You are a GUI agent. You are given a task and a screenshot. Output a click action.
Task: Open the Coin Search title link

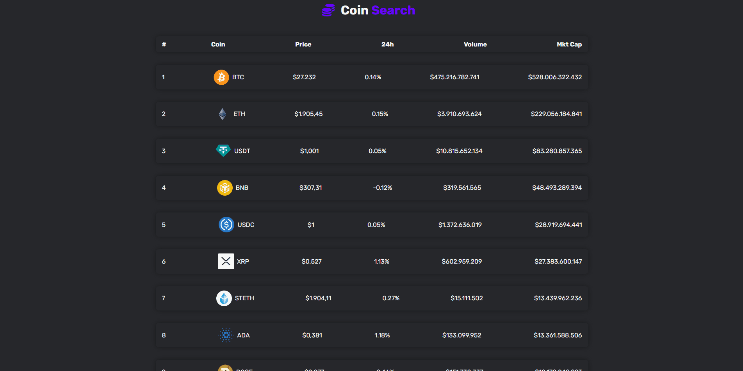pyautogui.click(x=378, y=10)
